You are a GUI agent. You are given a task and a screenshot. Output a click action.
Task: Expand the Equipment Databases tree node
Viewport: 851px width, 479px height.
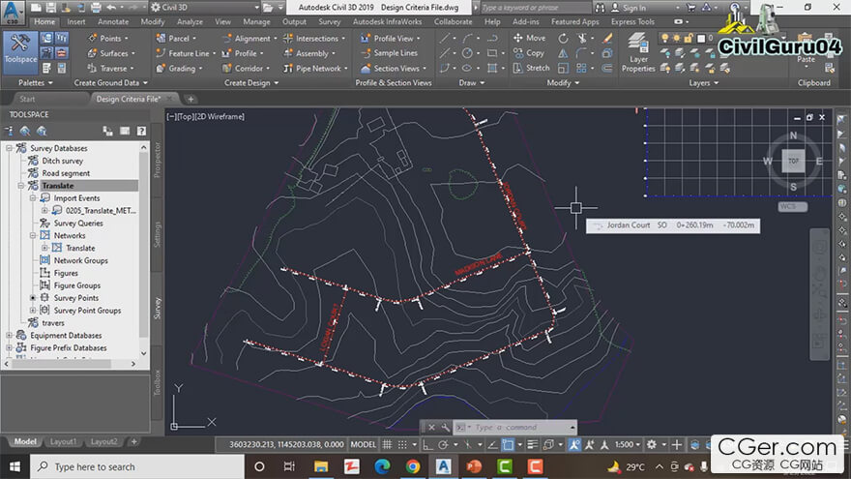(10, 336)
